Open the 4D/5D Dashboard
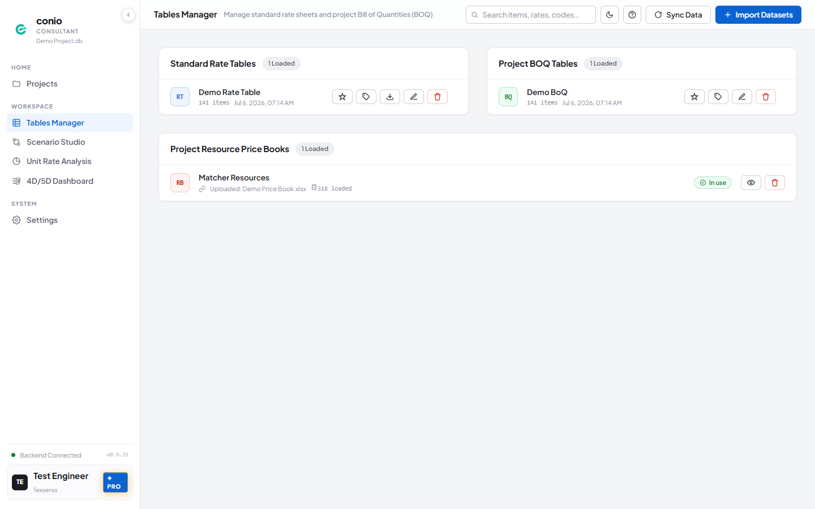The height and width of the screenshot is (509, 815). click(70, 181)
